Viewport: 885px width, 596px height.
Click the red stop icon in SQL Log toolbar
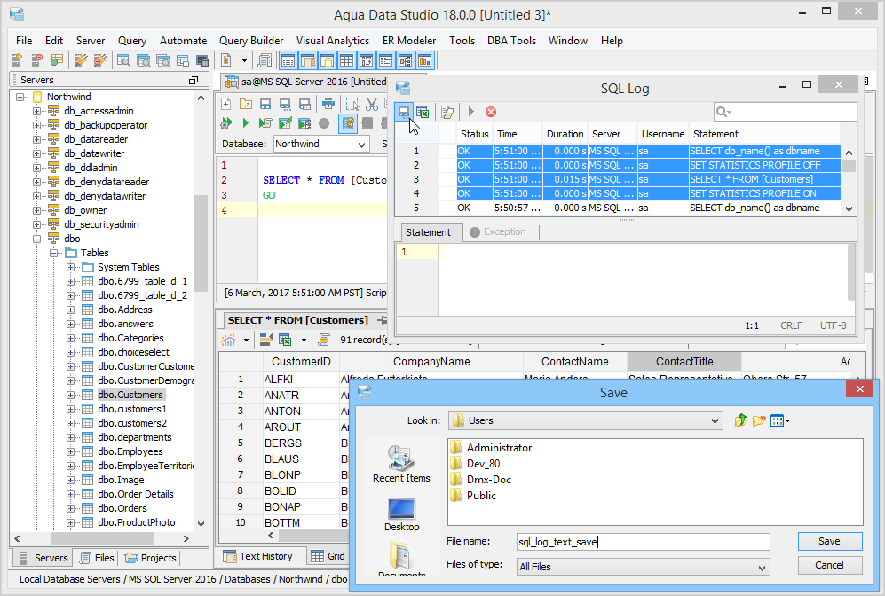pos(490,112)
